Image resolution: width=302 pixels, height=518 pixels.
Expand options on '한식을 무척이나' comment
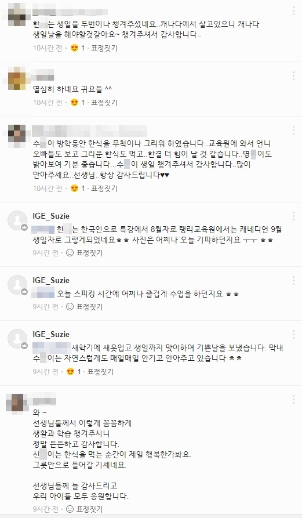pos(293,130)
